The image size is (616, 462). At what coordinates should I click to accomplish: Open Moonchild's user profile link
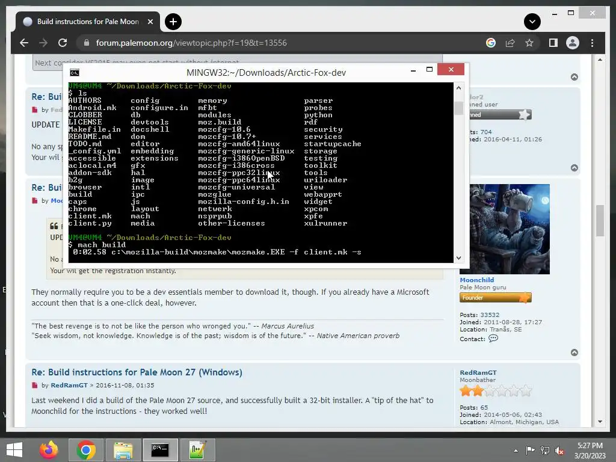476,280
